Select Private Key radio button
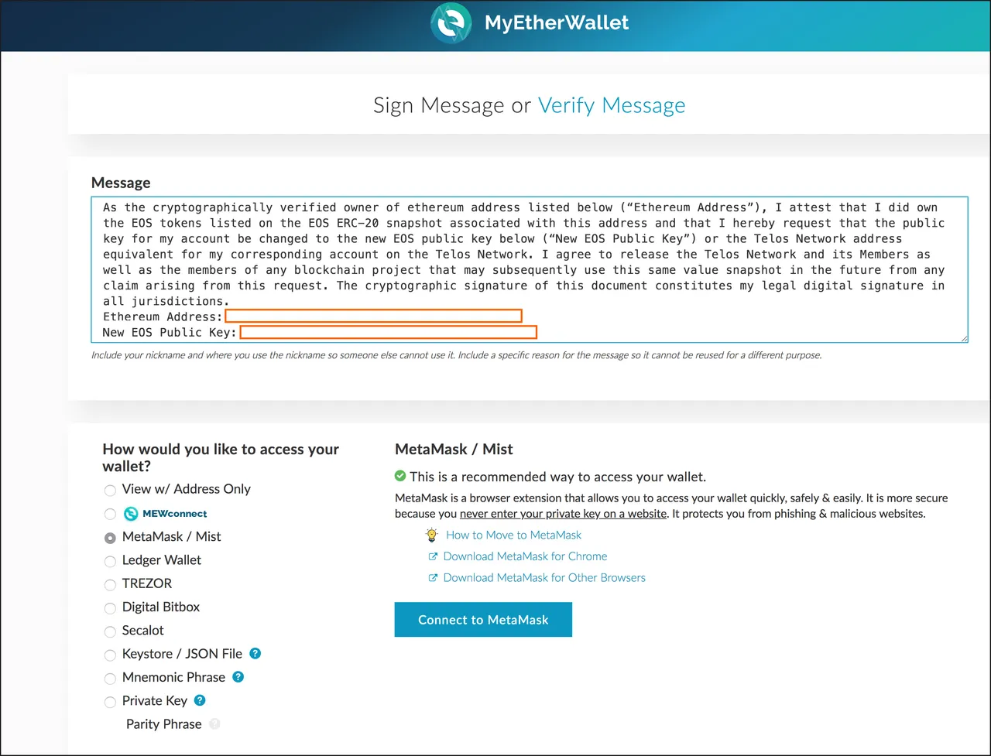 (x=110, y=702)
